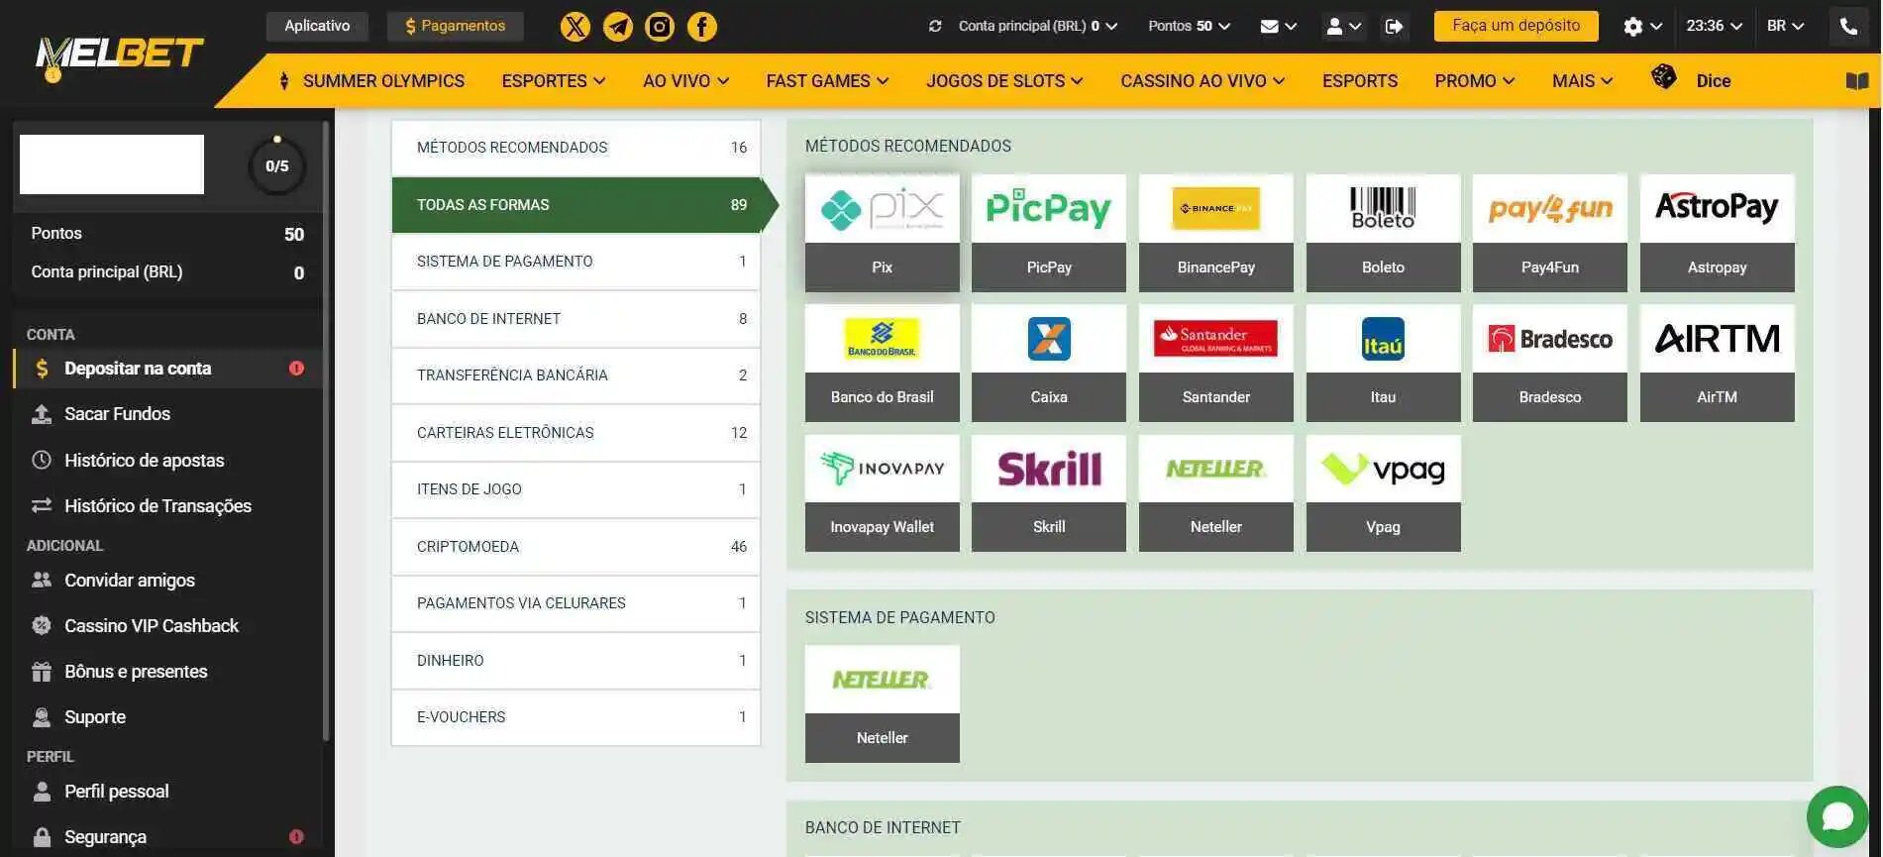1883x857 pixels.
Task: Select the BANCO DE INTERNET category
Action: click(x=575, y=319)
